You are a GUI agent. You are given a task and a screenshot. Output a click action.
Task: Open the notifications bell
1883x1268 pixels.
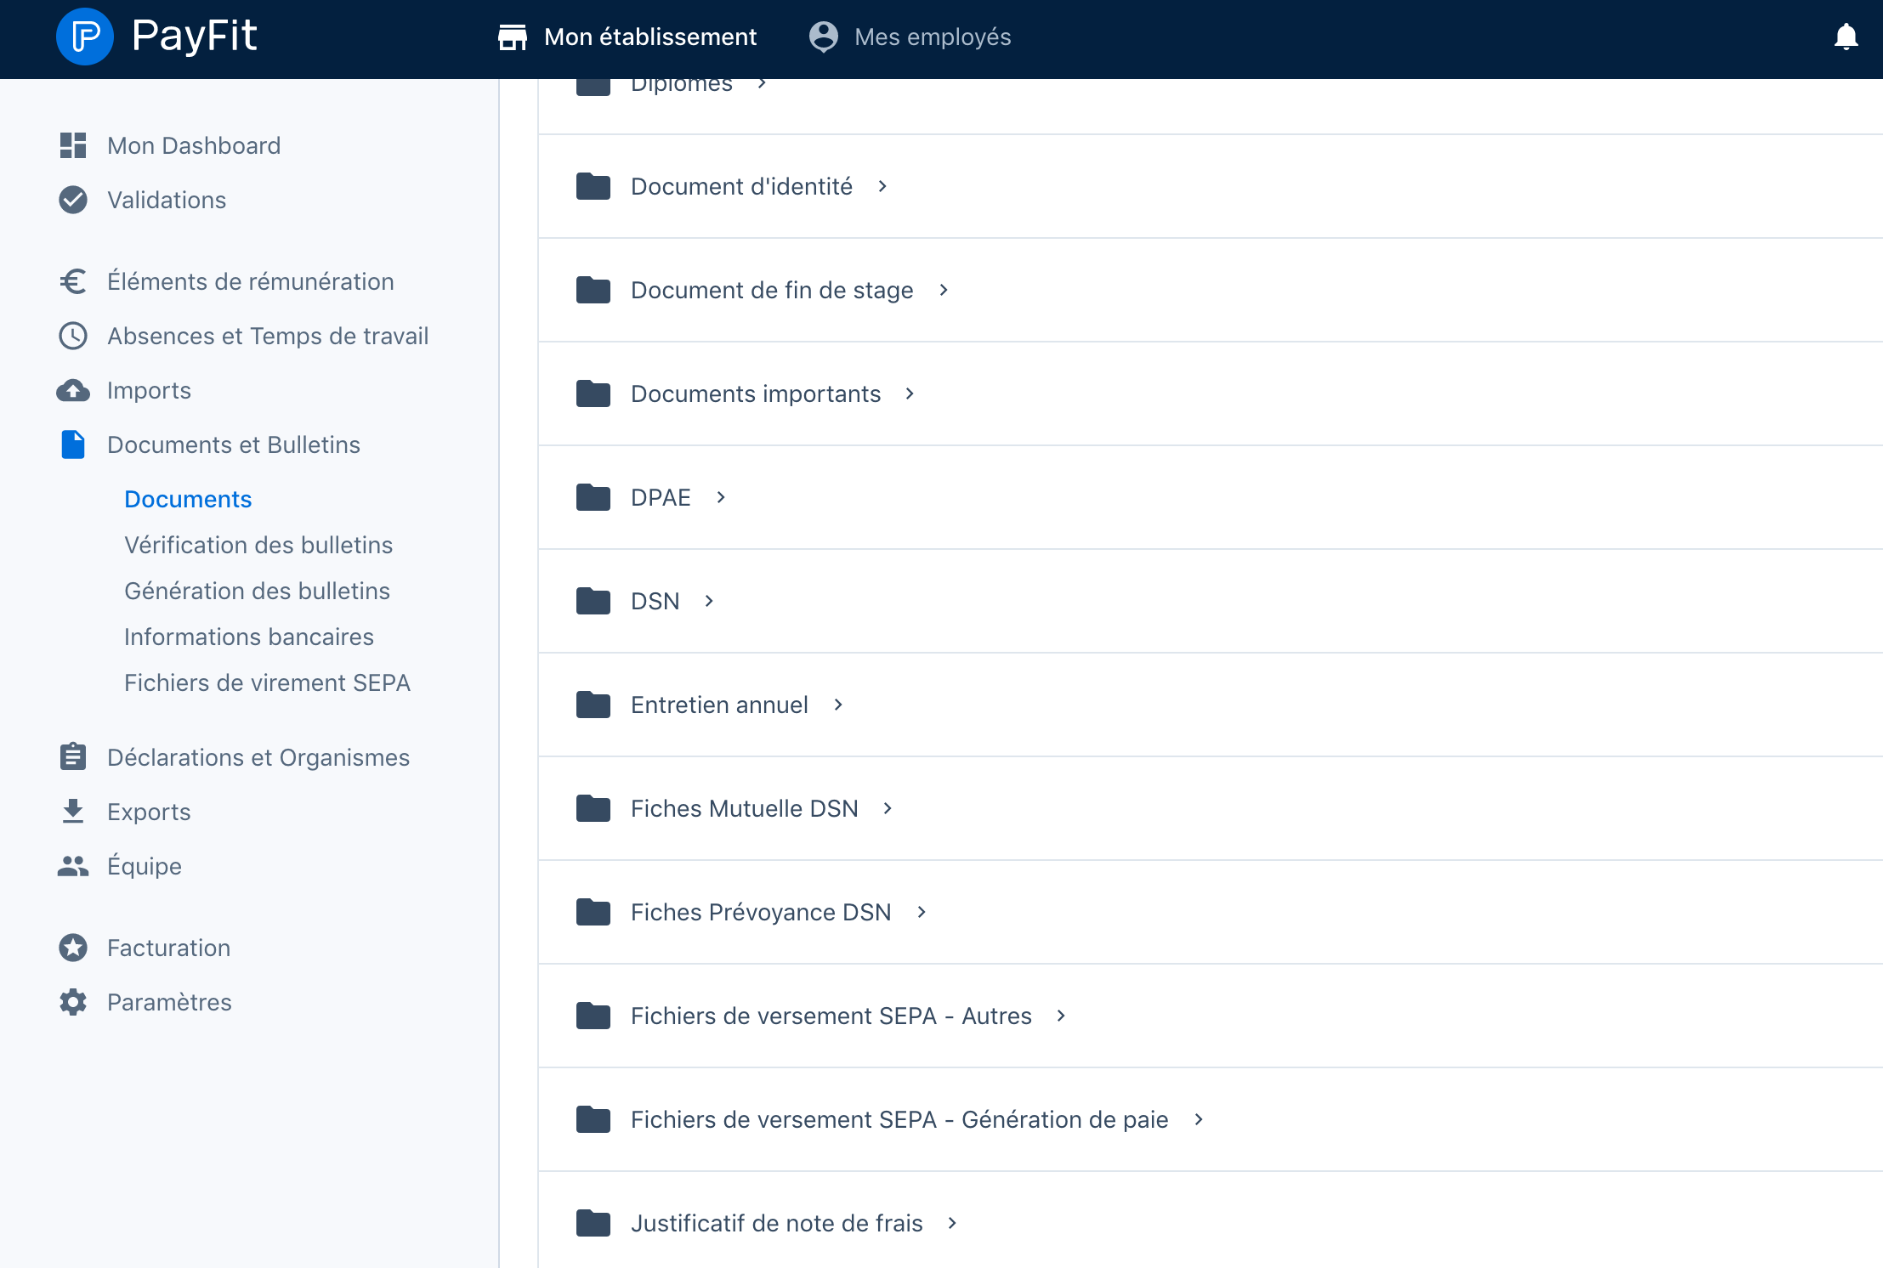click(1846, 37)
